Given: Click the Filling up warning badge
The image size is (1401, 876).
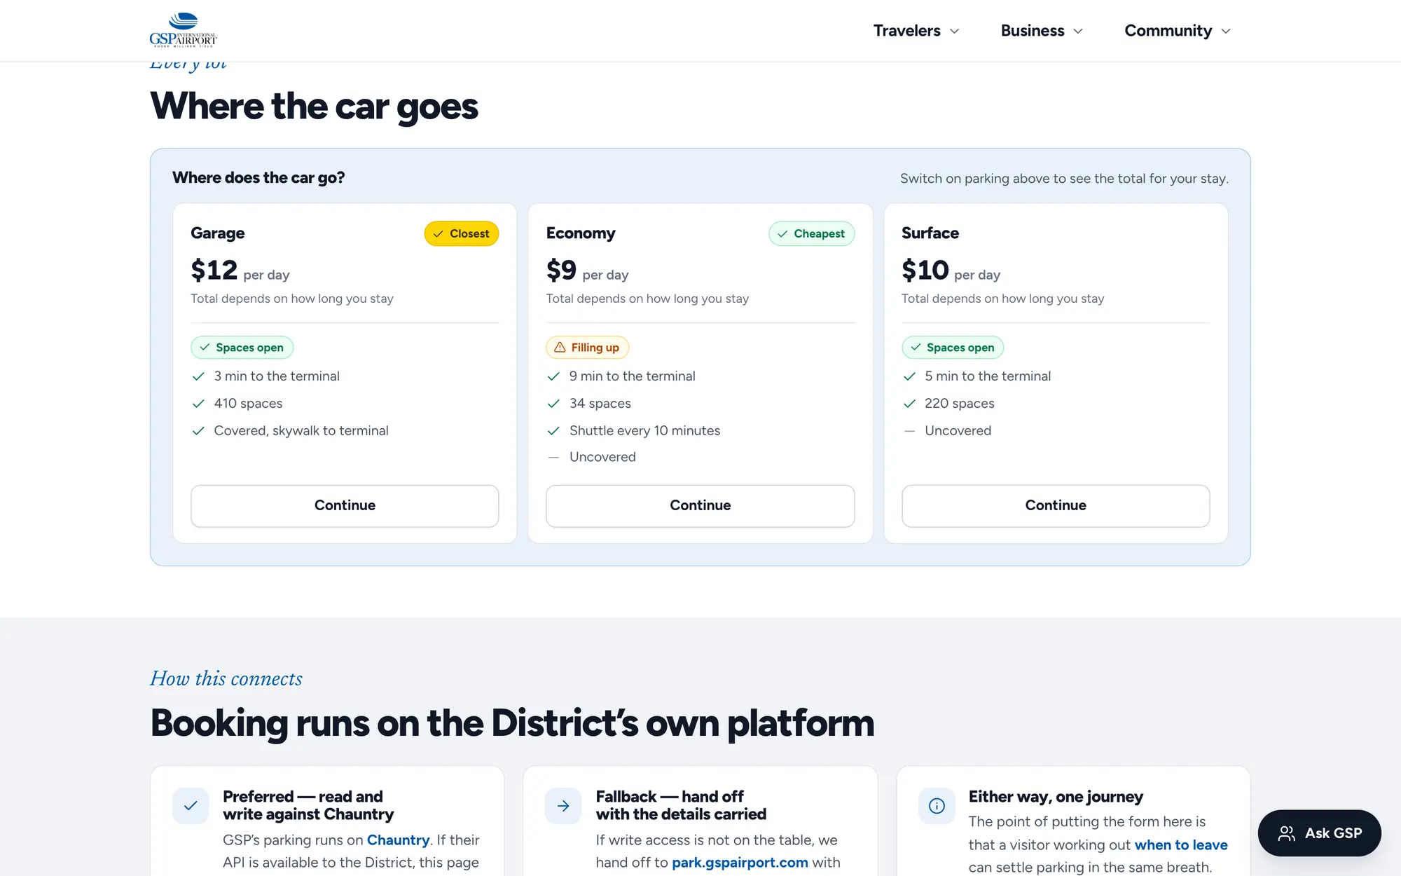Looking at the screenshot, I should click(x=587, y=348).
